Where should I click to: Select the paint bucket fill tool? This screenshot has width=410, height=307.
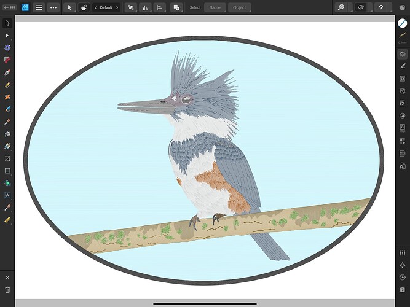(x=7, y=134)
